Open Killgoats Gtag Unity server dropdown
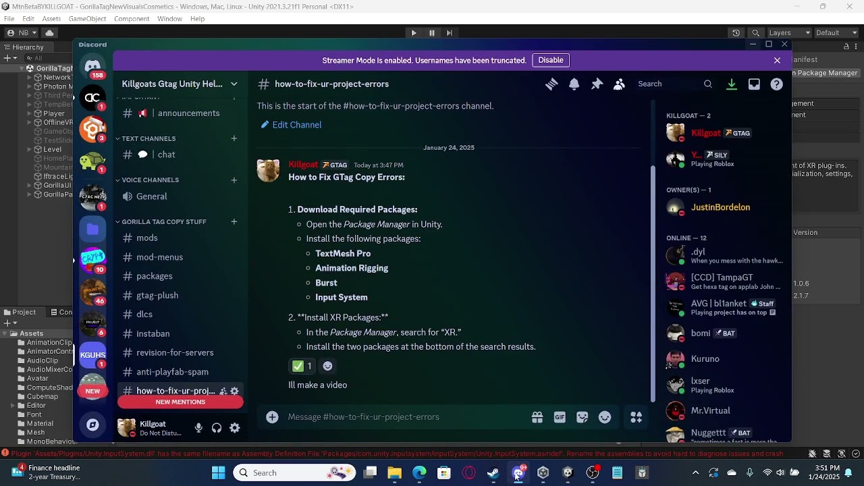This screenshot has width=864, height=486. point(180,84)
